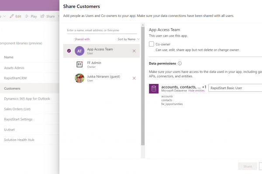Viewport: 262px width, 174px height.
Task: Click the name or email search field
Action: (102, 30)
